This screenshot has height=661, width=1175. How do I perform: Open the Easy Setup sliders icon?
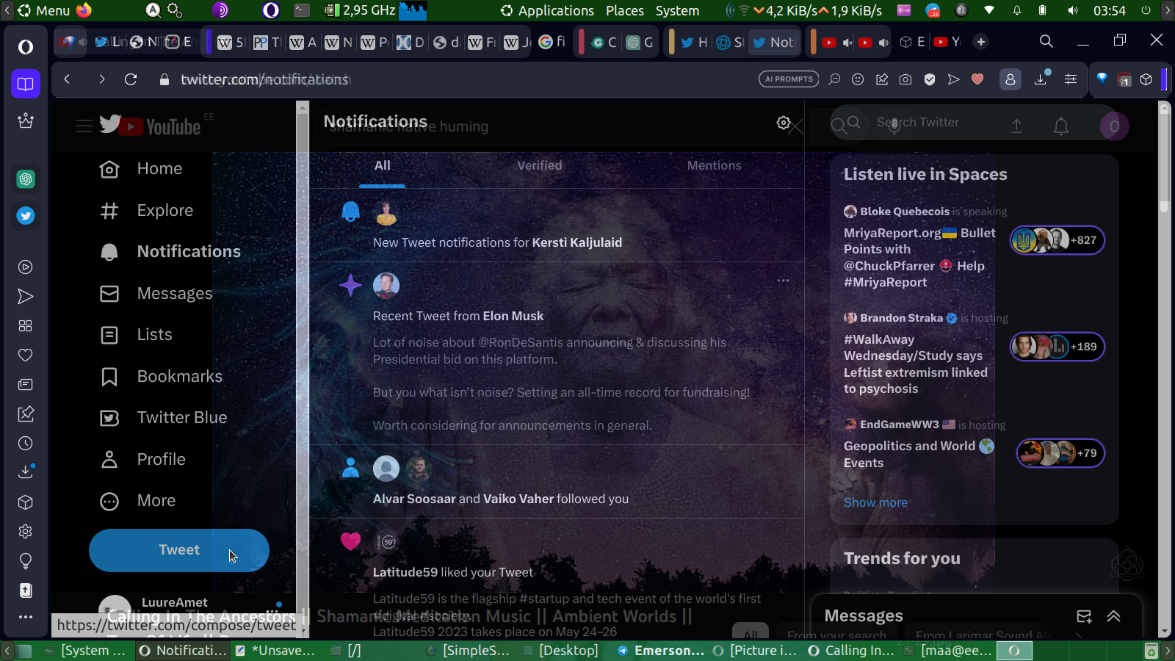click(x=1071, y=79)
